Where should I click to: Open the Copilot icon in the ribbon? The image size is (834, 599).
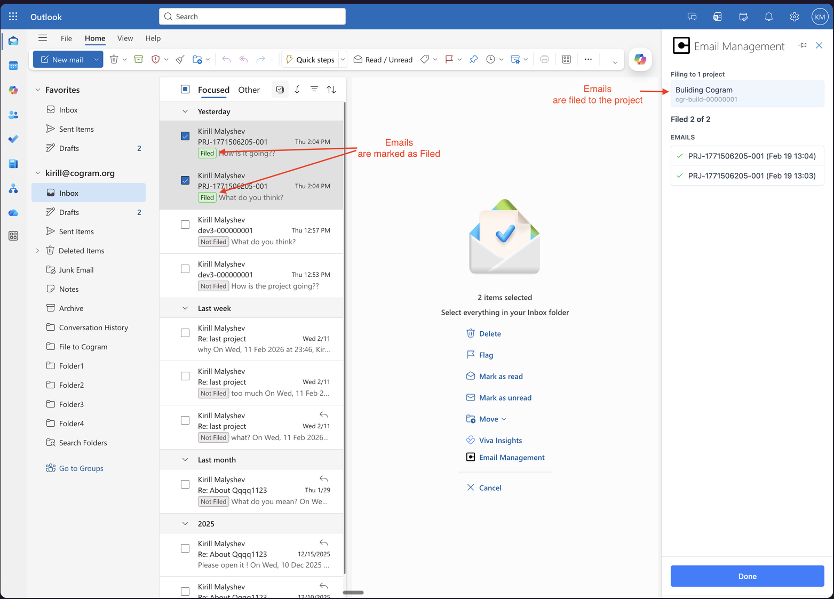640,59
